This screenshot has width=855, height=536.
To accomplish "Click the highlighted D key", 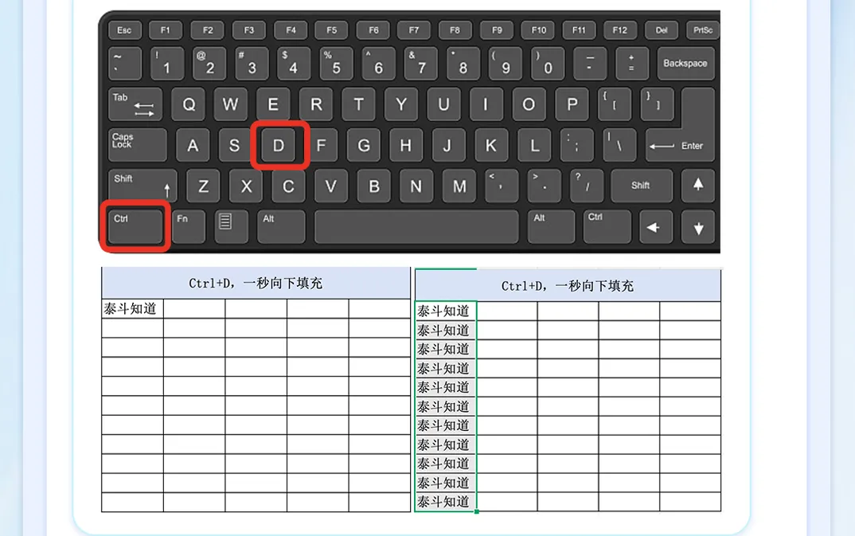I will pyautogui.click(x=279, y=145).
